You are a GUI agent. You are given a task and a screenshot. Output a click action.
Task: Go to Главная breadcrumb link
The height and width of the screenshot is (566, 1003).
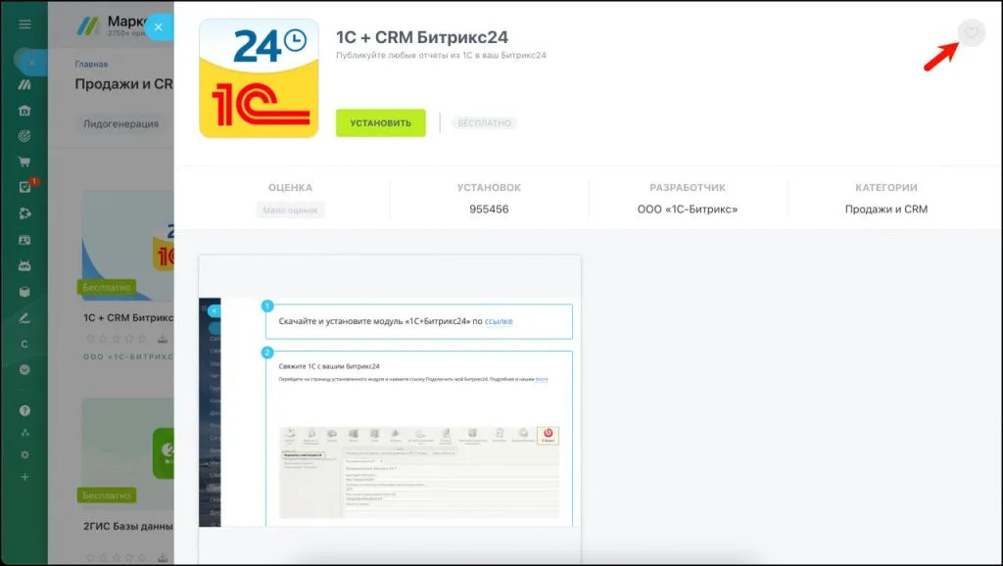91,64
